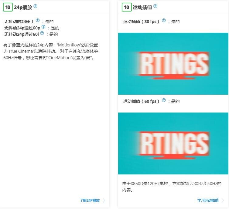This screenshot has width=229, height=209.
Task: Click the label 运动插值 (30 fps)
Action: coord(141,22)
